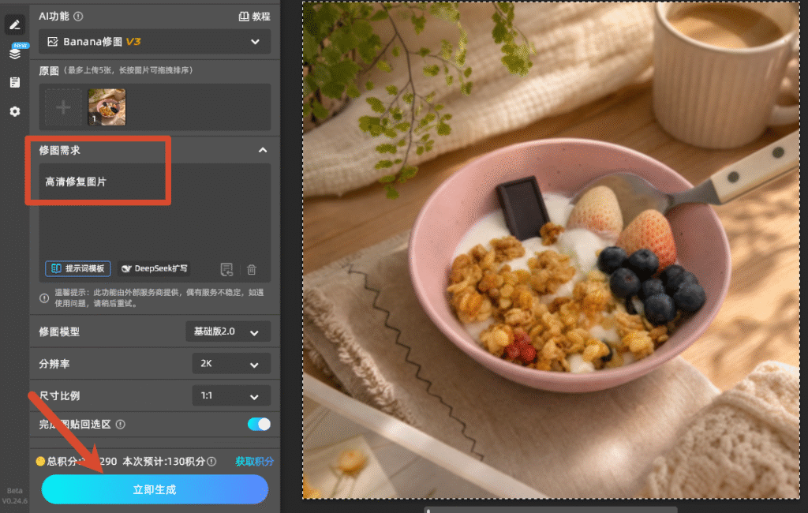Click the DeepSeek扩写 button
The height and width of the screenshot is (513, 808).
coord(154,268)
